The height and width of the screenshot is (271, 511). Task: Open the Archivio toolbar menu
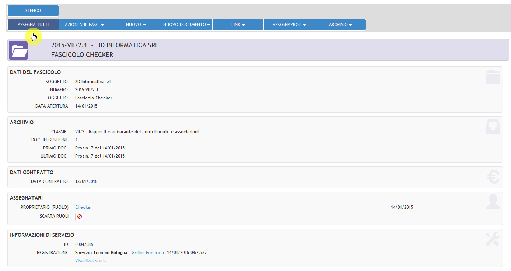click(x=340, y=25)
